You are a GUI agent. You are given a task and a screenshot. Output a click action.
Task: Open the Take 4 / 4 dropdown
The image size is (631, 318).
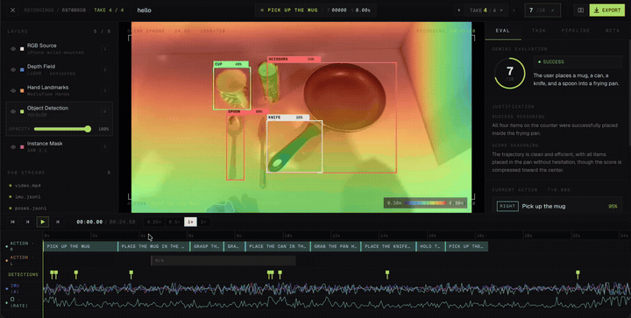coord(486,10)
